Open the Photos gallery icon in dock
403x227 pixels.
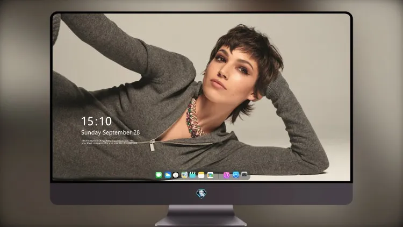[x=210, y=175]
